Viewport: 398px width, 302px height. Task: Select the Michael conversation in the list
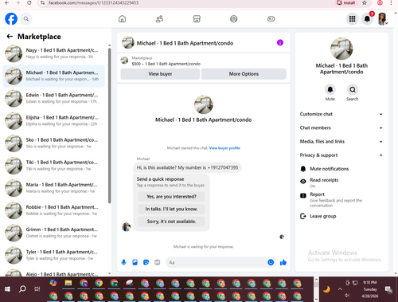pos(53,76)
